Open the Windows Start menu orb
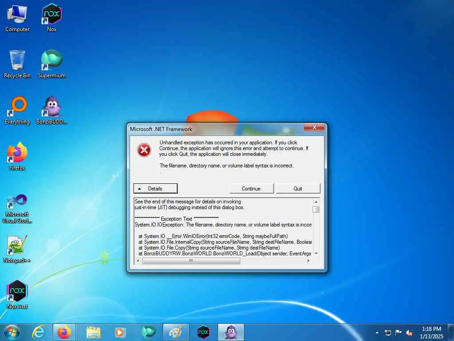 pos(12,332)
